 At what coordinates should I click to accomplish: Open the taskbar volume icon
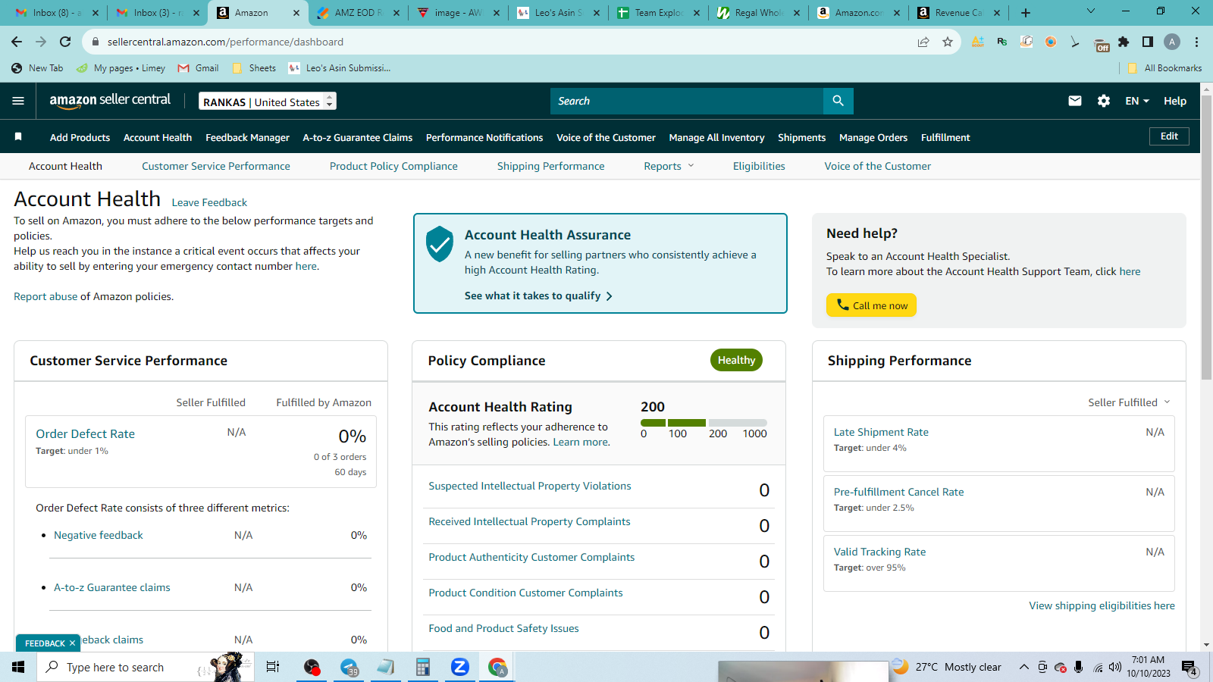(1114, 667)
